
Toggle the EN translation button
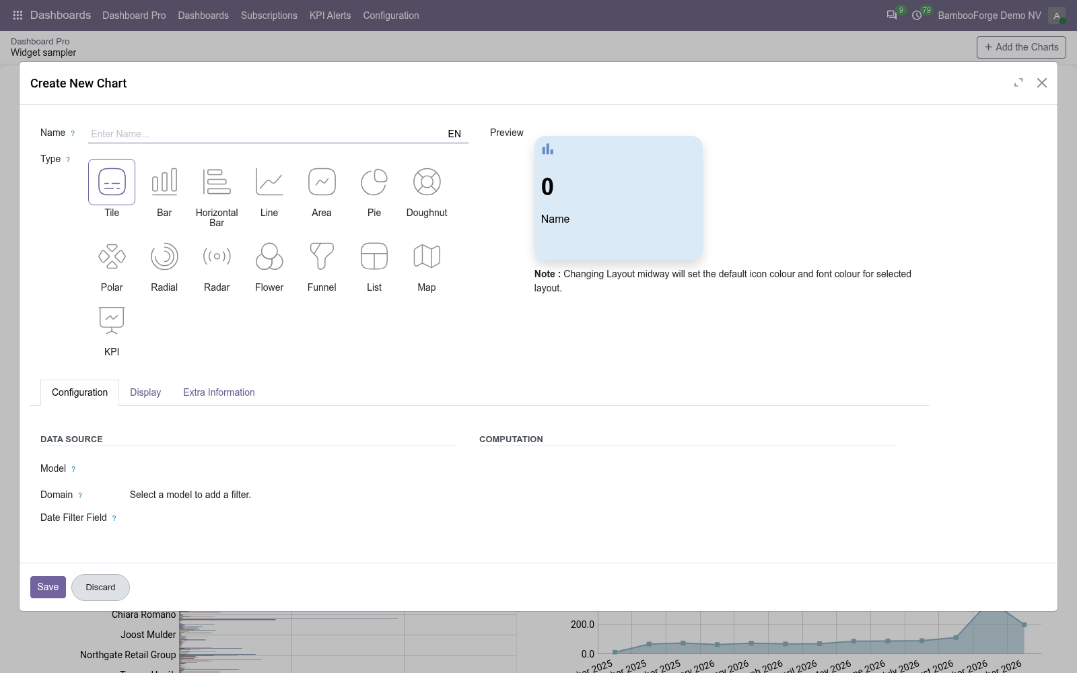pos(454,134)
